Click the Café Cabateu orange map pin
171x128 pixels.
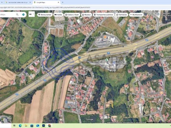[161, 93]
